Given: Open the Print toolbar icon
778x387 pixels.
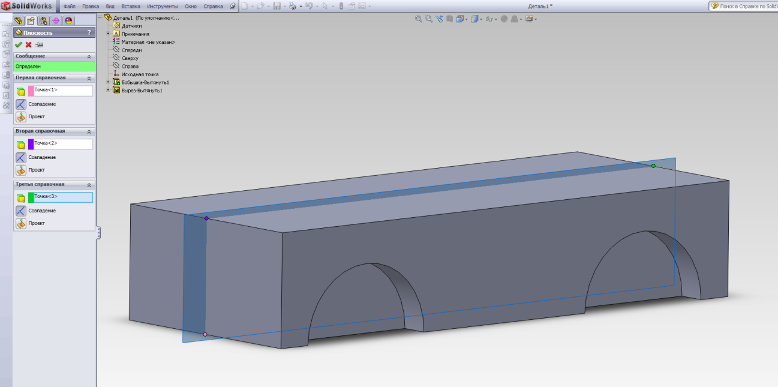Looking at the screenshot, I should (292, 6).
